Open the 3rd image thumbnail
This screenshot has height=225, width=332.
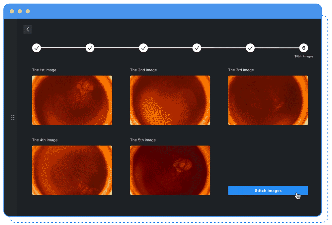268,100
